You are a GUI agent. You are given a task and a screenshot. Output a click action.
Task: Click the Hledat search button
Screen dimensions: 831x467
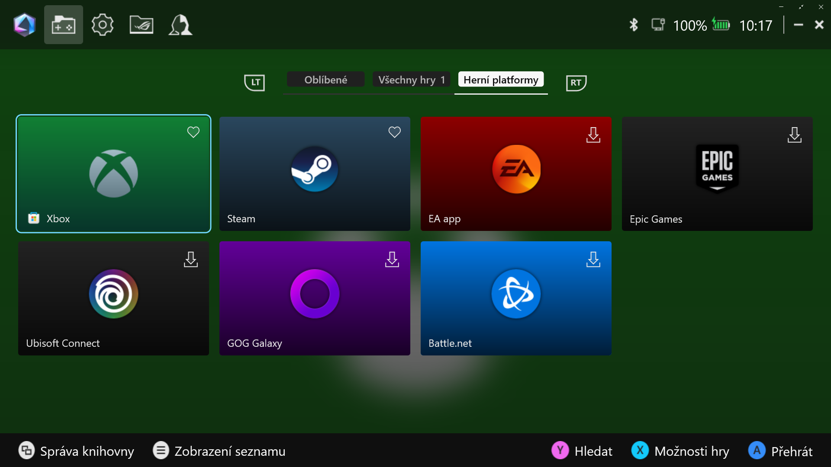click(582, 451)
